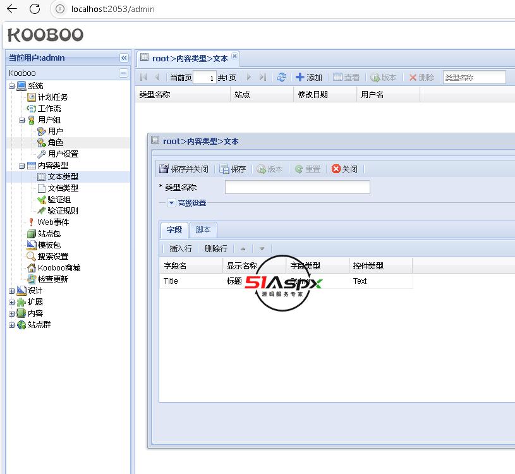Click the dialog 版本 button
The image size is (515, 474).
270,169
